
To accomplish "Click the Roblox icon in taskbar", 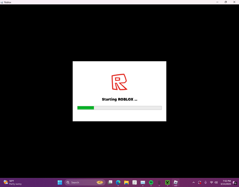I will (175, 182).
